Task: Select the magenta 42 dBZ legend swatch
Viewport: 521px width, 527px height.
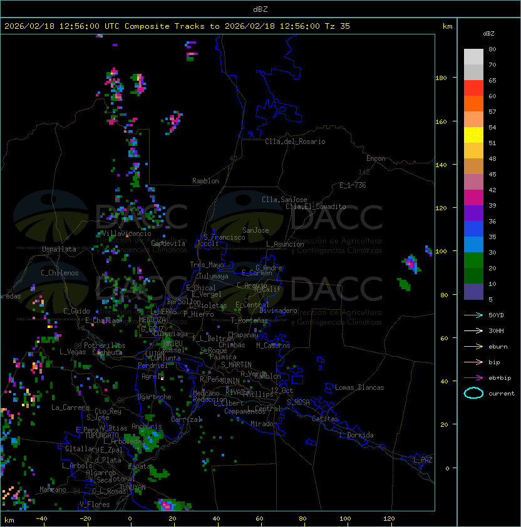Action: [473, 198]
